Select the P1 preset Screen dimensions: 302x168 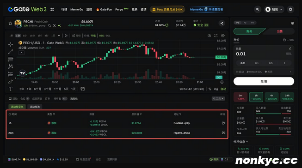[237, 23]
